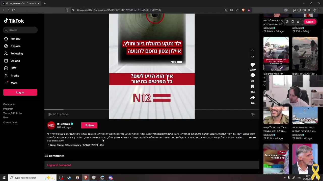Expand the Company footer section
The width and height of the screenshot is (323, 181).
pyautogui.click(x=9, y=104)
